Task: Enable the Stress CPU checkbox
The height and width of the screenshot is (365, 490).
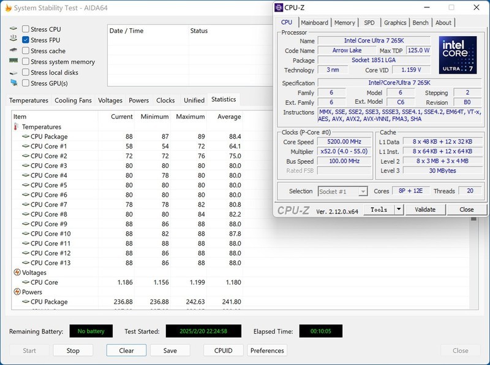Action: coord(26,29)
